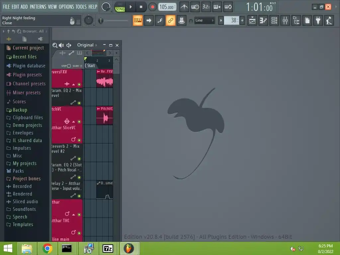Open the Mixer view icon
The width and height of the screenshot is (340, 255).
(285, 21)
